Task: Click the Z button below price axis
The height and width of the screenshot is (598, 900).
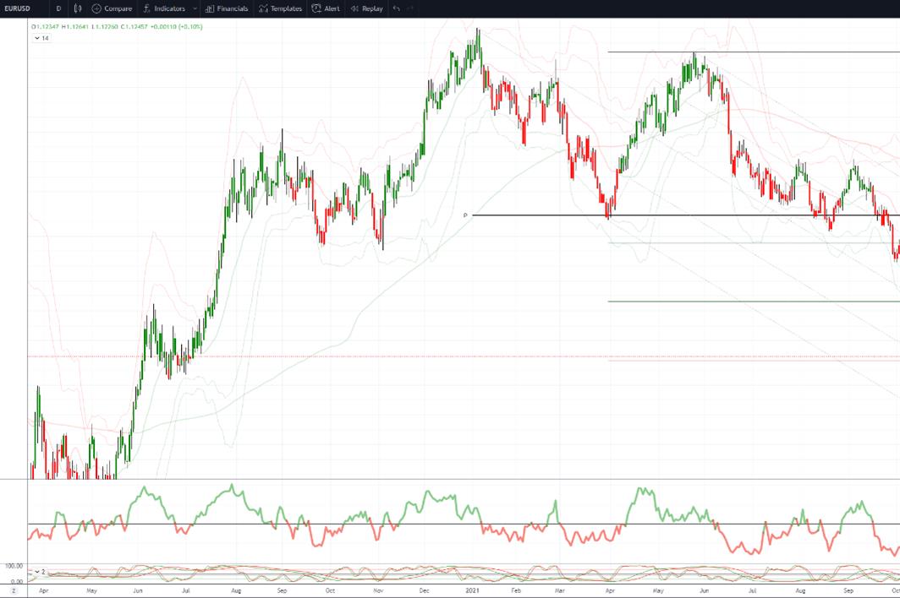Action: pyautogui.click(x=14, y=590)
